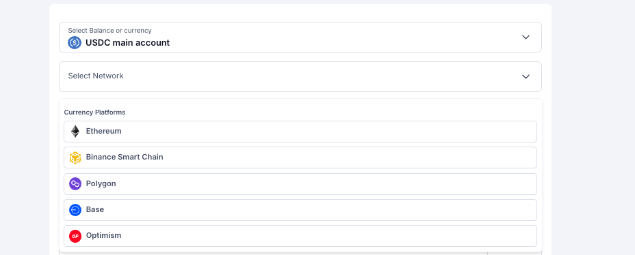Screen dimensions: 635x255
Task: Open the USDC main account dropdown
Action: coord(300,37)
